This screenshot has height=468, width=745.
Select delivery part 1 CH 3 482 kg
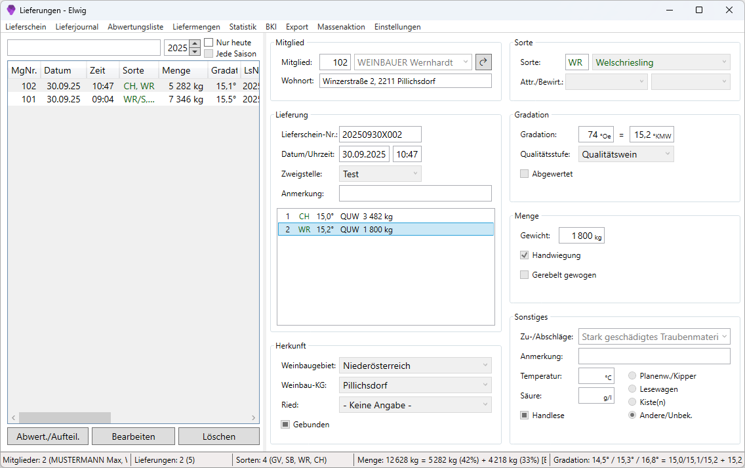(386, 216)
